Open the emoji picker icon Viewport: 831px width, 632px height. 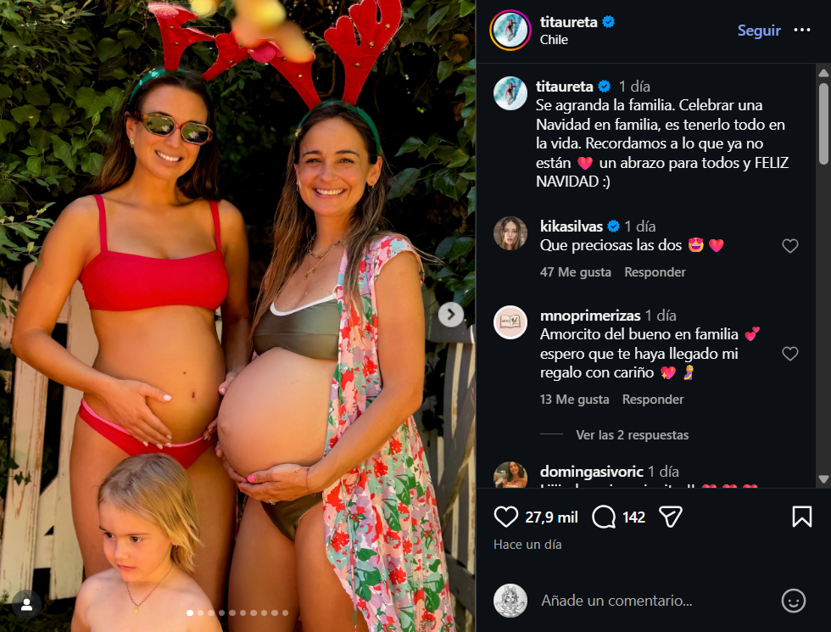point(793,601)
